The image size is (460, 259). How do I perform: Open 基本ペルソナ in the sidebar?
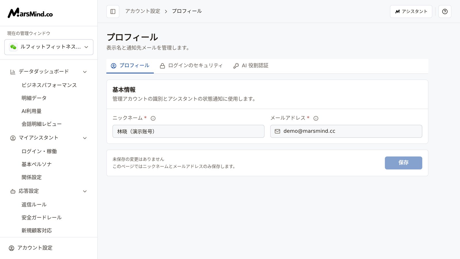point(37,164)
